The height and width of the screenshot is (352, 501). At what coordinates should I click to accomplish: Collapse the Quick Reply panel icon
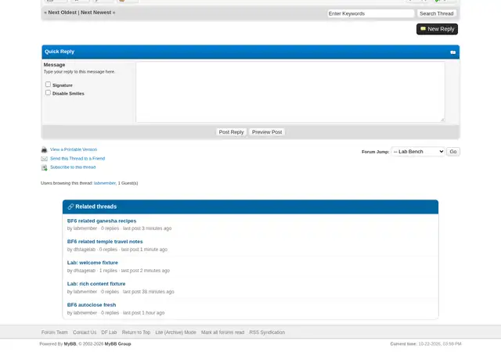[452, 52]
